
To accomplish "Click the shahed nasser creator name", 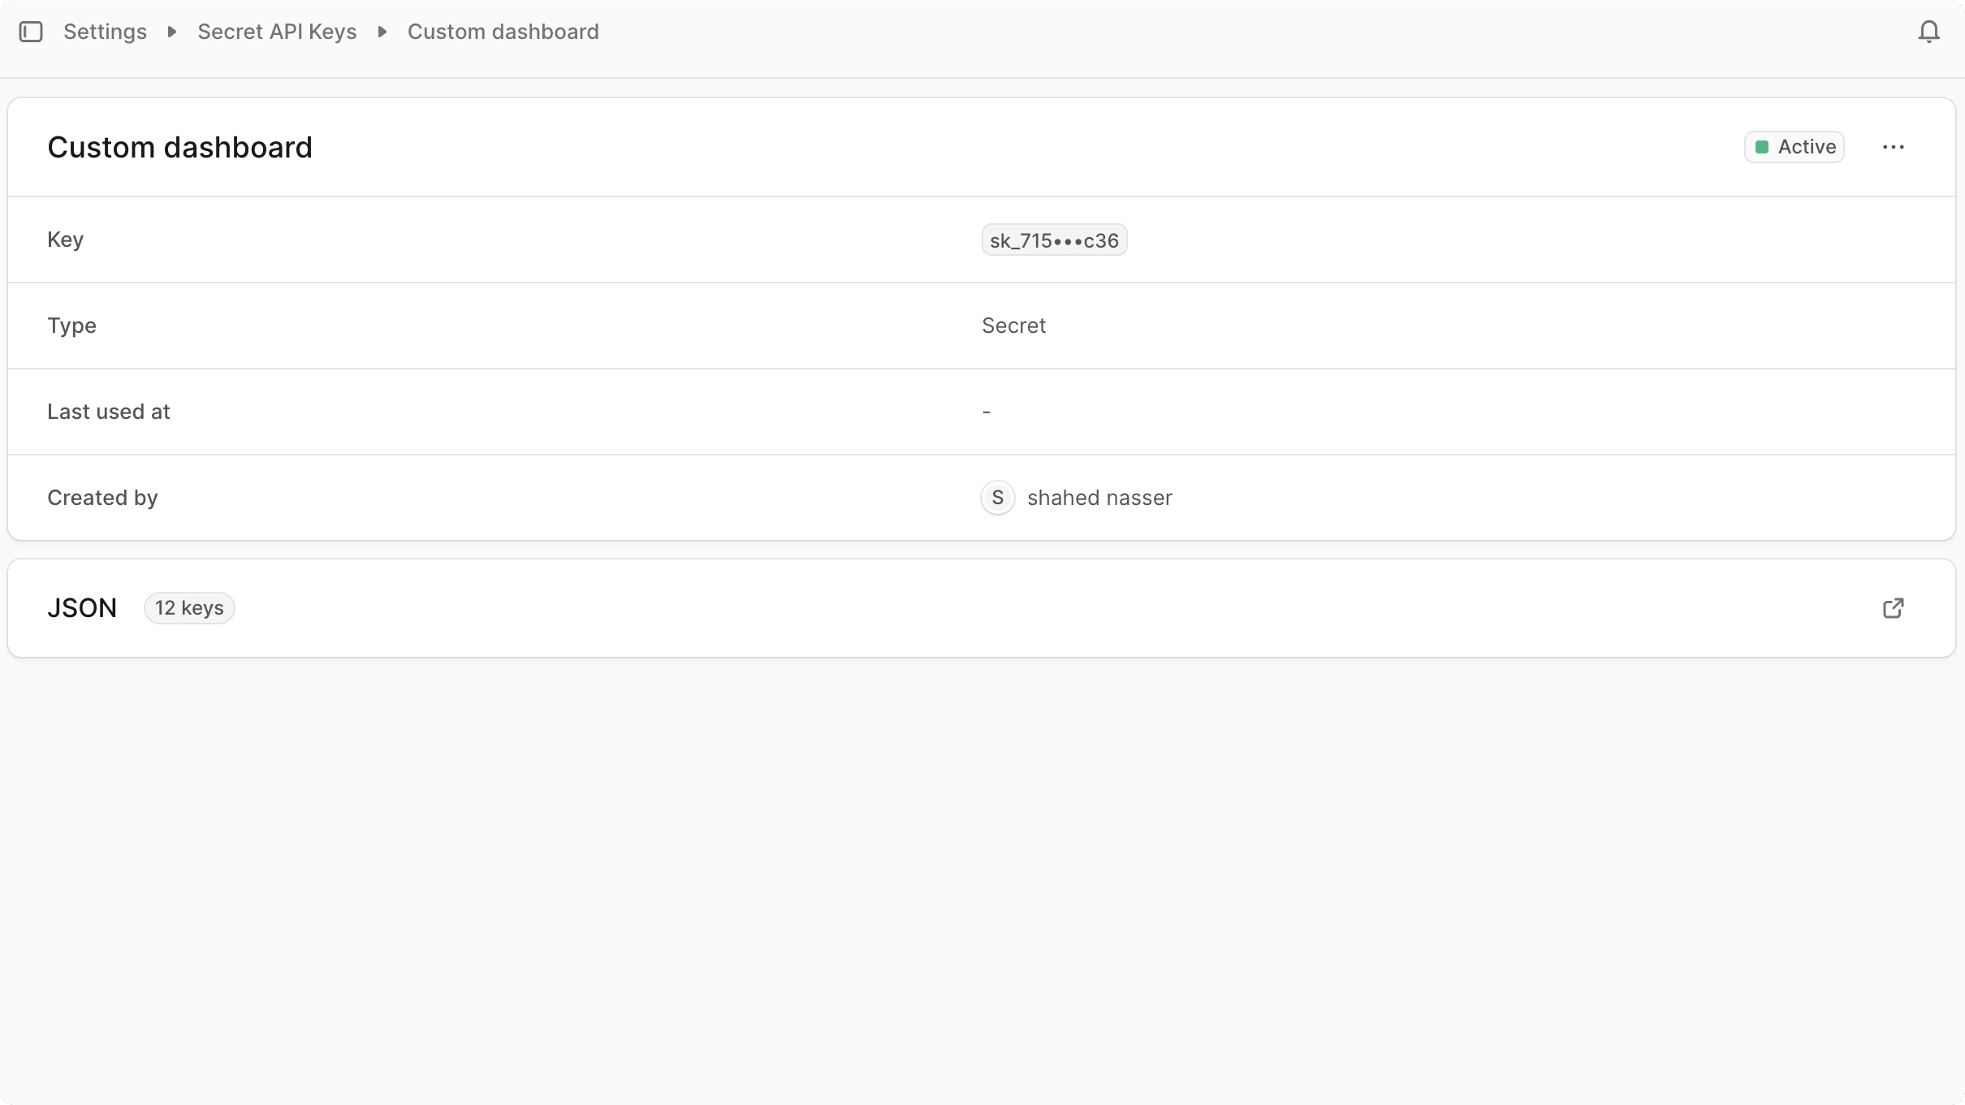I will tap(1099, 497).
